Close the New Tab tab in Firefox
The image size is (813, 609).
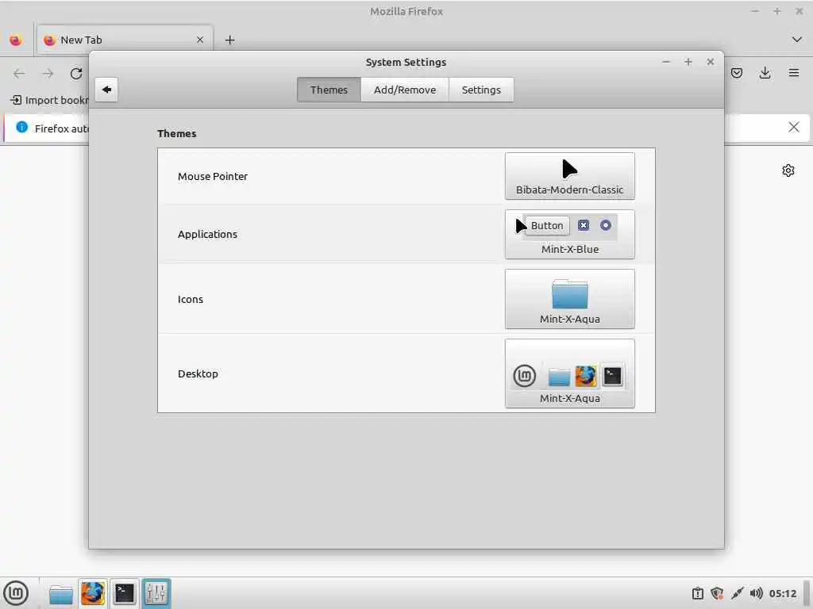tap(200, 40)
